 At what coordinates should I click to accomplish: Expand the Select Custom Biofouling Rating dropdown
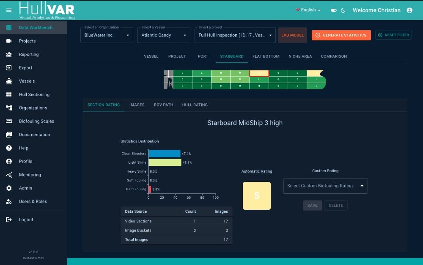pyautogui.click(x=325, y=186)
